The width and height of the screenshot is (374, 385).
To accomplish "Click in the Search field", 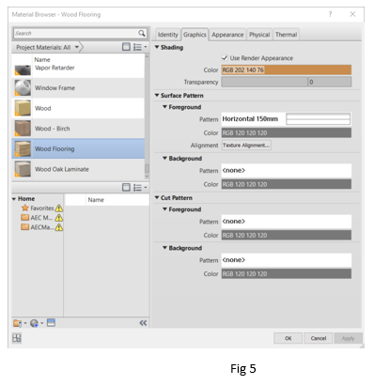I will tap(75, 33).
